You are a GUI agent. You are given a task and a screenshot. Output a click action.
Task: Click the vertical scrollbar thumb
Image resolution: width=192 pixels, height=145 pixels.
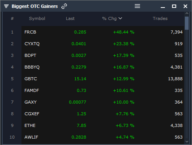(187, 23)
